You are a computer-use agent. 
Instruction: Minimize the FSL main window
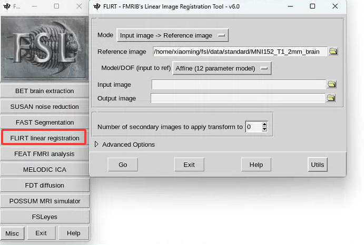point(34,6)
